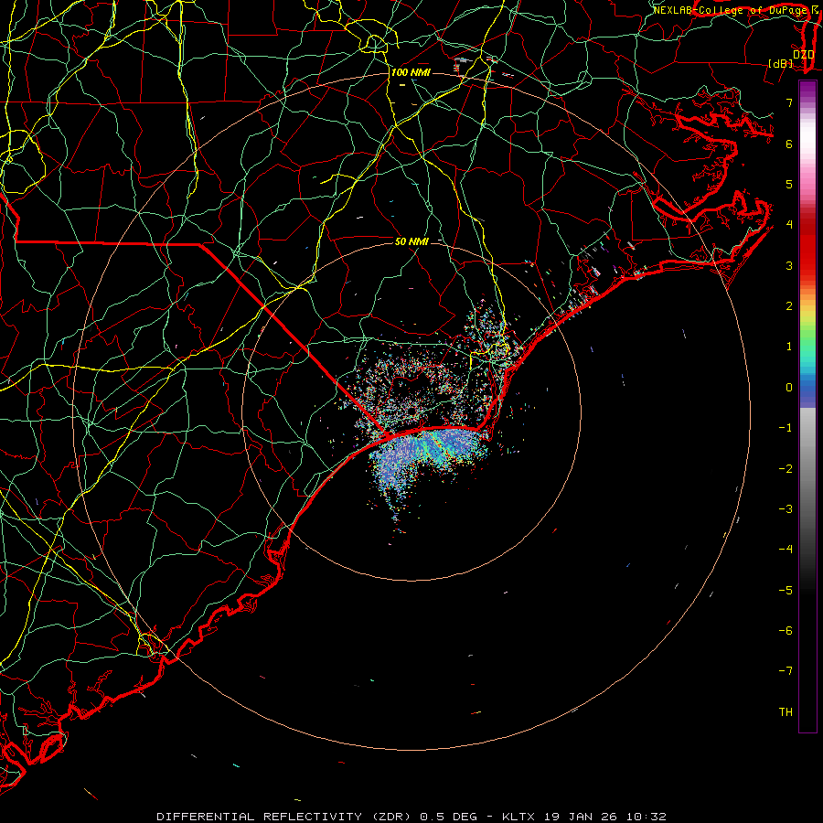Click the "6" value on the color scale

point(789,144)
